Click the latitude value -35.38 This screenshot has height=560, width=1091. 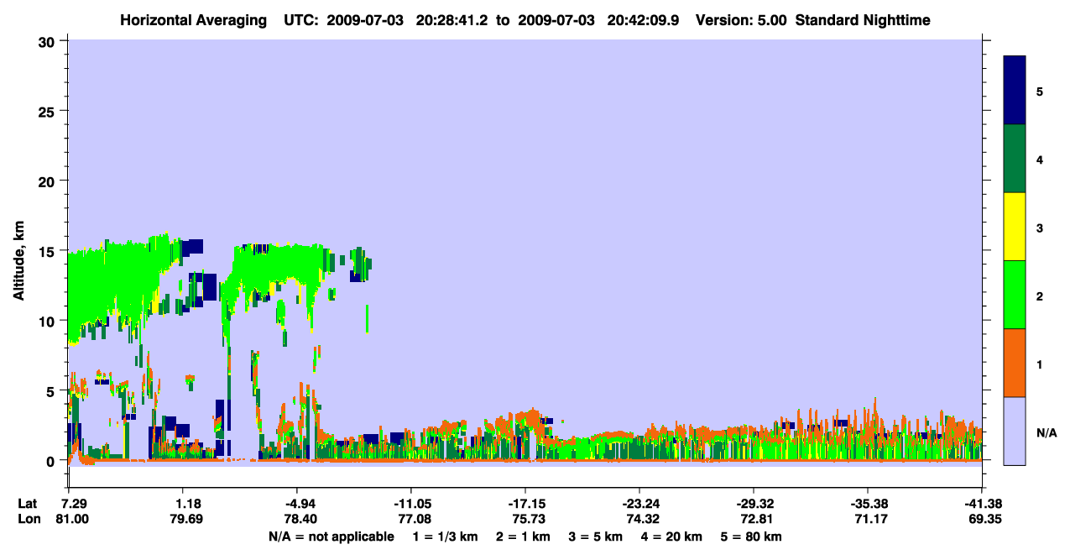[x=867, y=504]
